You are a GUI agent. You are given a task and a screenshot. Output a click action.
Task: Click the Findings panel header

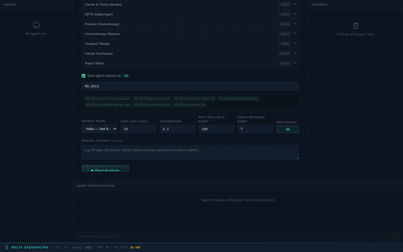[320, 4]
